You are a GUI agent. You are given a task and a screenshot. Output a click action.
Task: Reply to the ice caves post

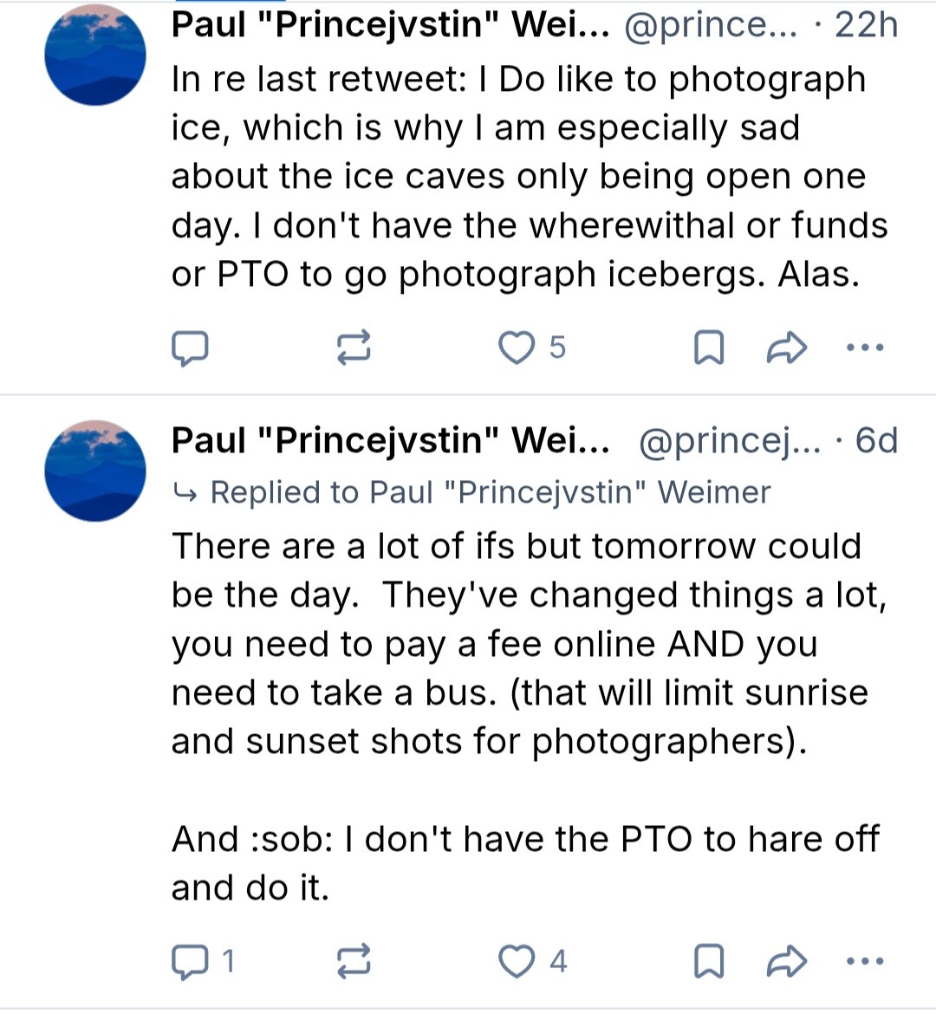[x=190, y=348]
